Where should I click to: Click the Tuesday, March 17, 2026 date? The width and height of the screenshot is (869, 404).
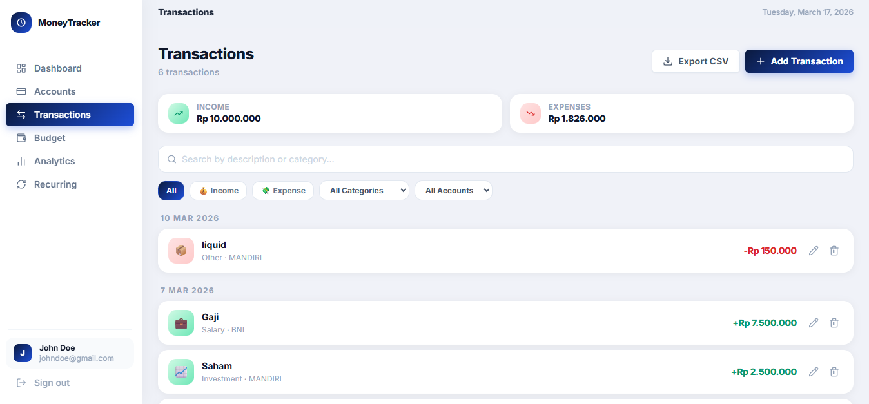[x=808, y=12]
